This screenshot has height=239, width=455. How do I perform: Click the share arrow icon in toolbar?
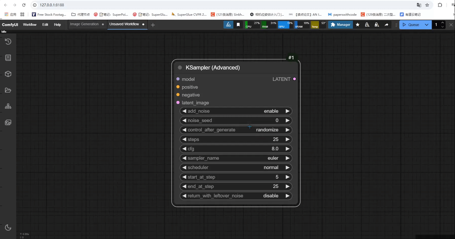click(386, 25)
